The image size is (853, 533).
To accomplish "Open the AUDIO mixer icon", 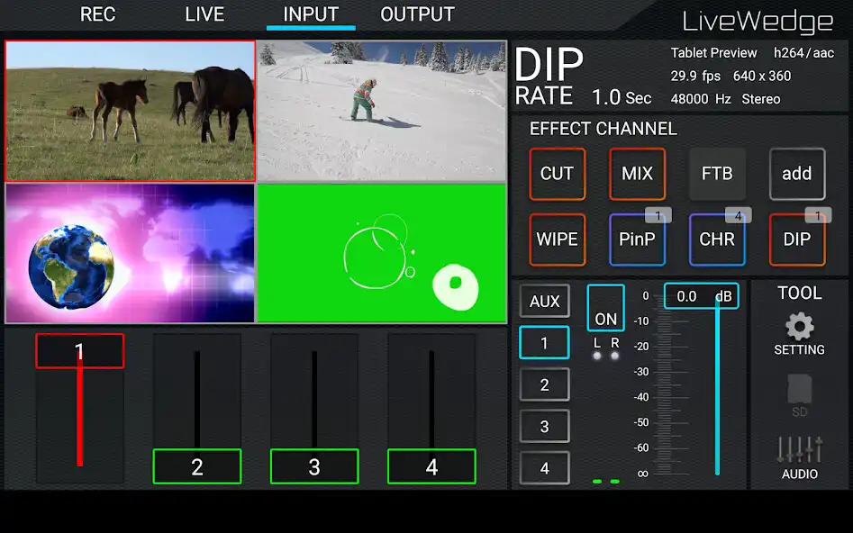I will pyautogui.click(x=798, y=456).
